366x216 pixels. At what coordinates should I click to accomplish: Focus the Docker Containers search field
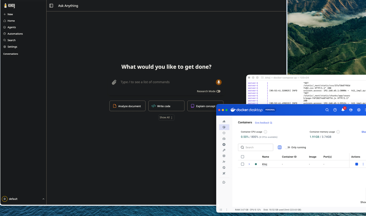pyautogui.click(x=255, y=147)
